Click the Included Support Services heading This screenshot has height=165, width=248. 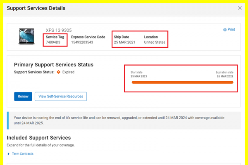(39, 138)
